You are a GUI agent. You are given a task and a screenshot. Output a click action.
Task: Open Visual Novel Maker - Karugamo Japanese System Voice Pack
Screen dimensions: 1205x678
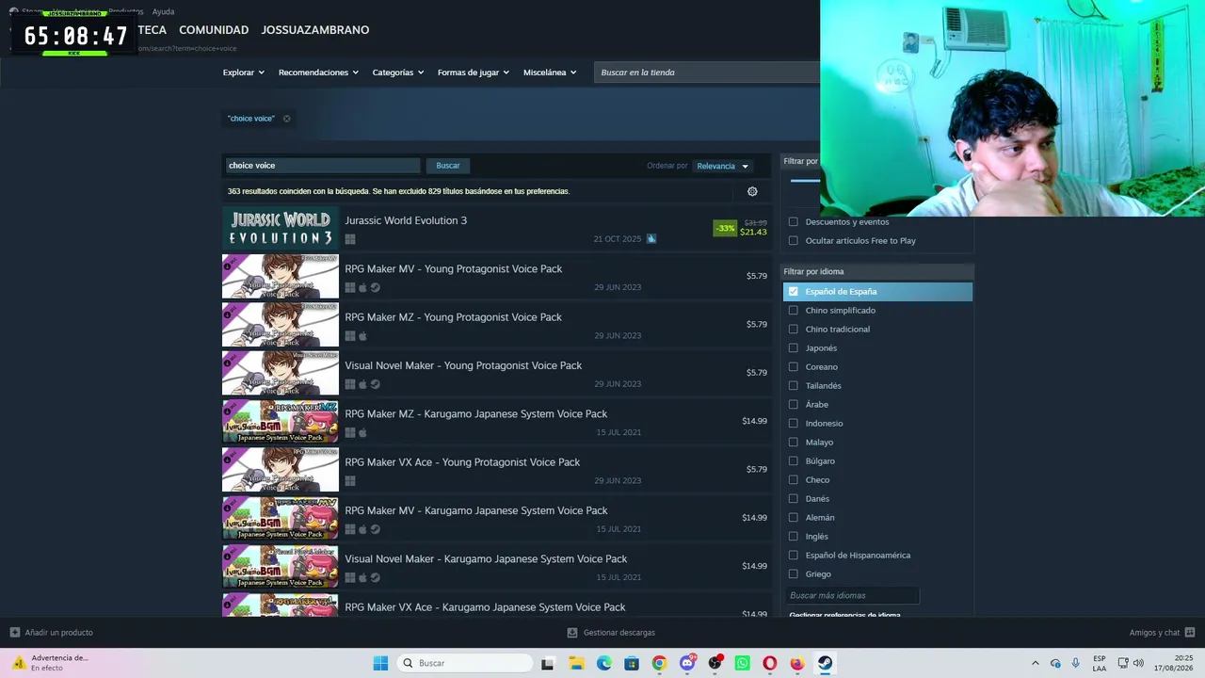coord(497,567)
